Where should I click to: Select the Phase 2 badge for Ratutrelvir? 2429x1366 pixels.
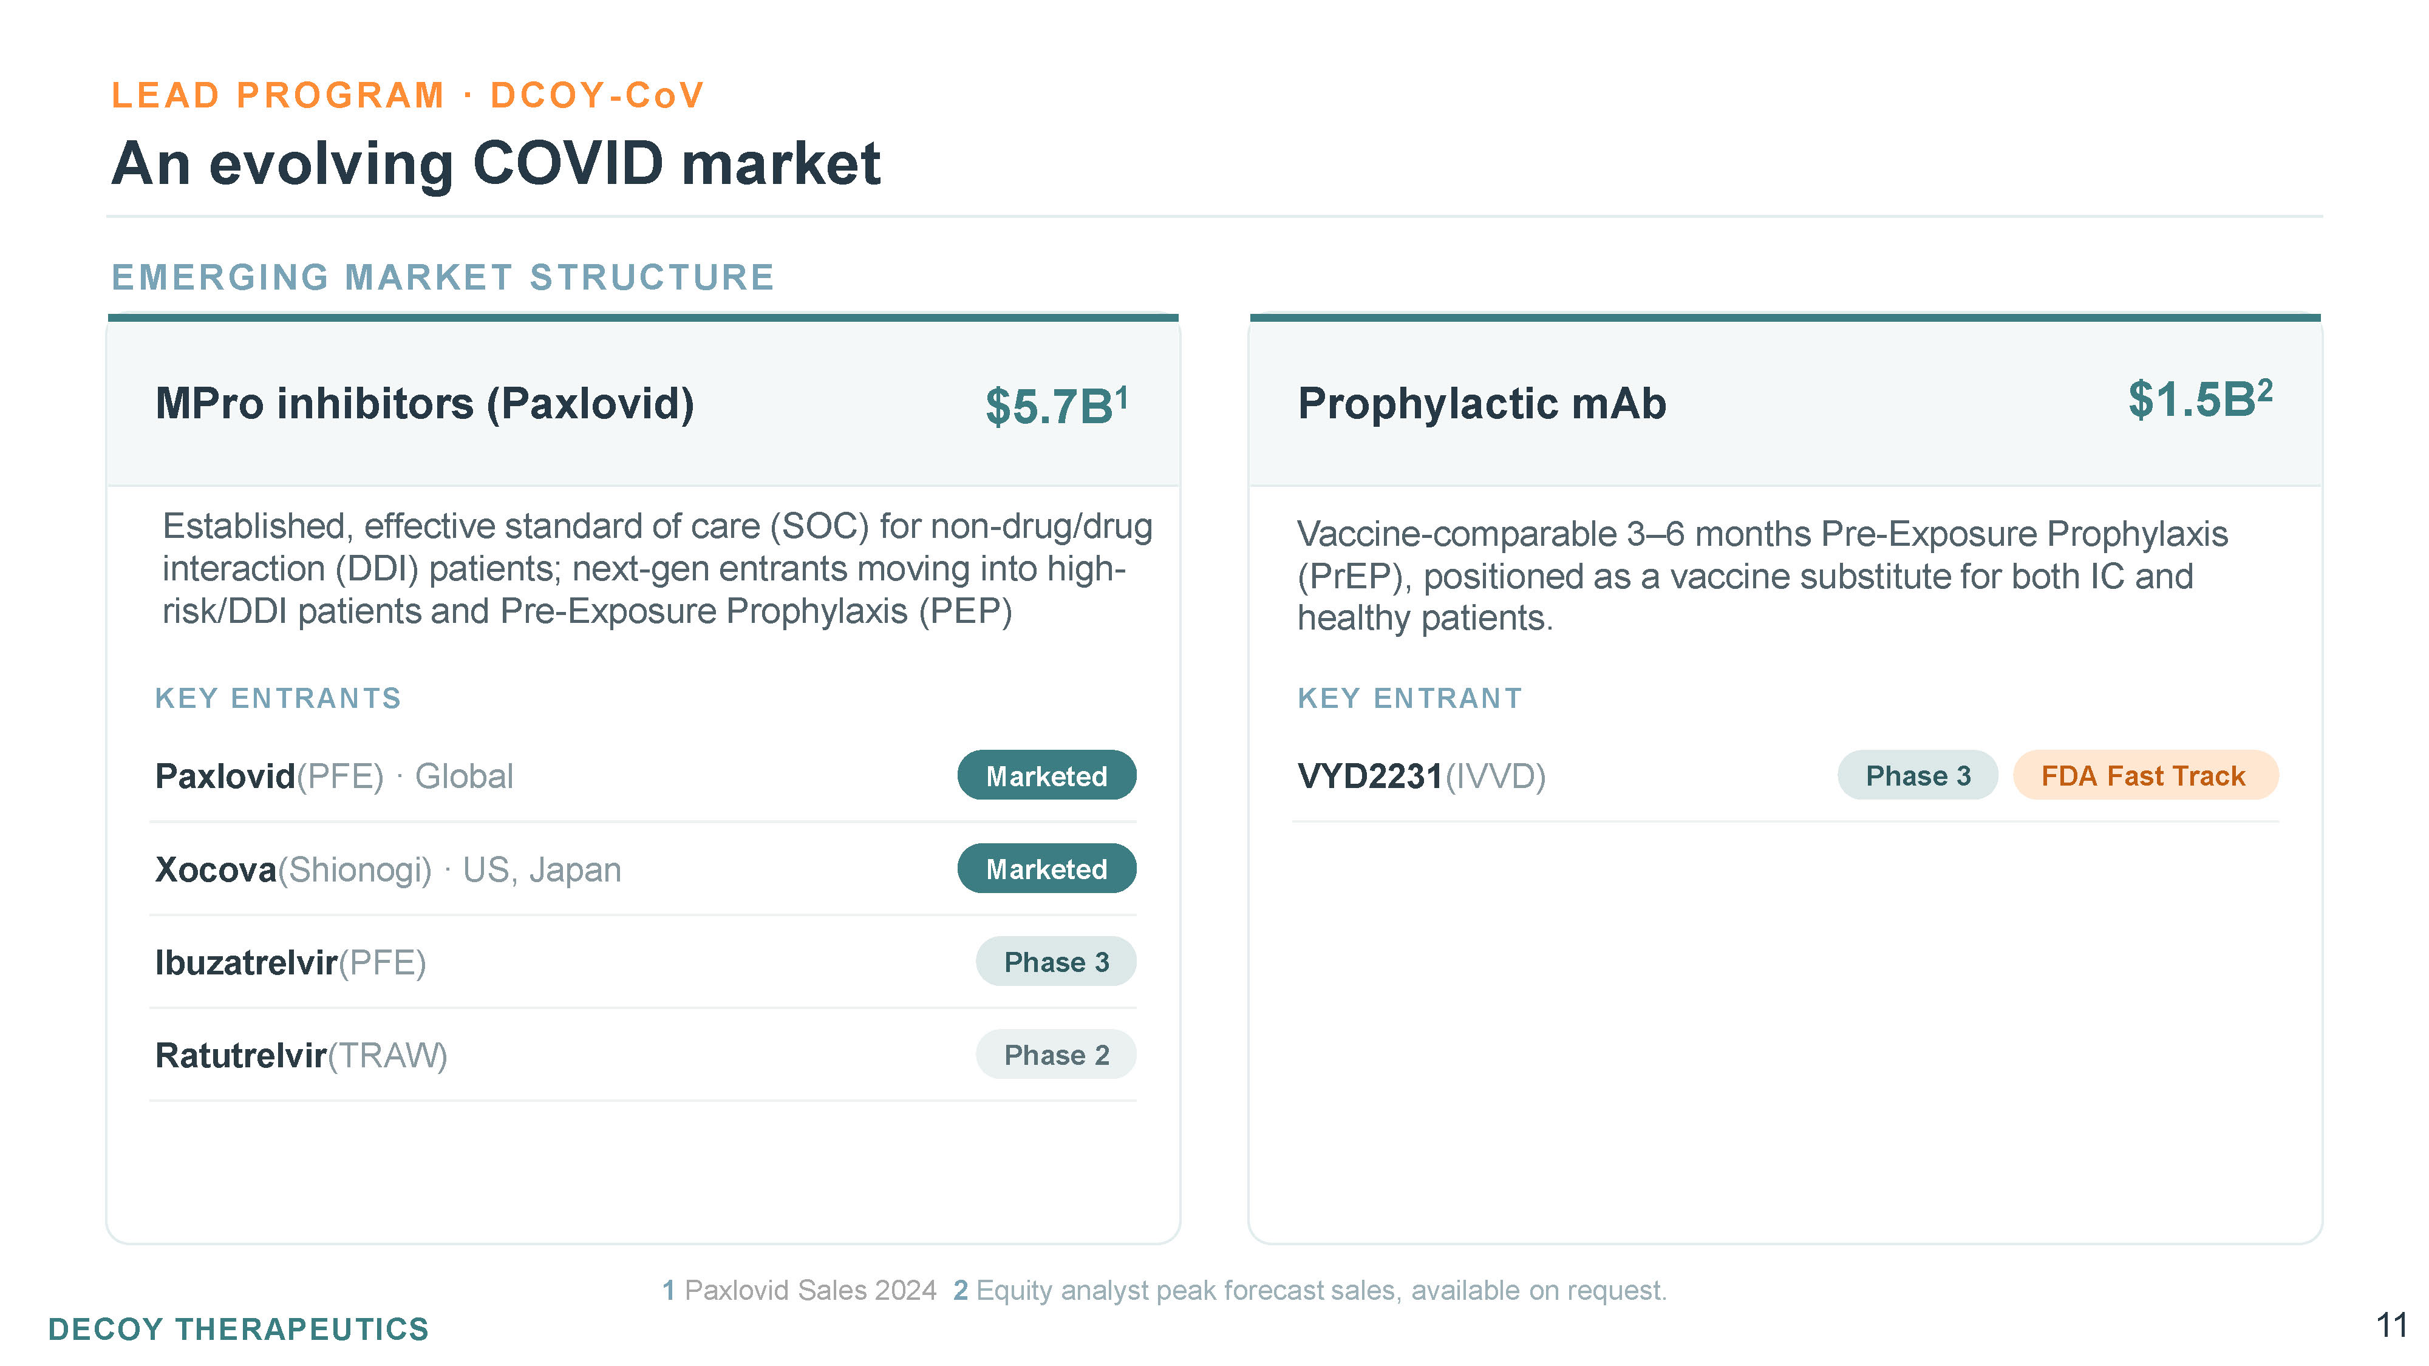1056,1055
